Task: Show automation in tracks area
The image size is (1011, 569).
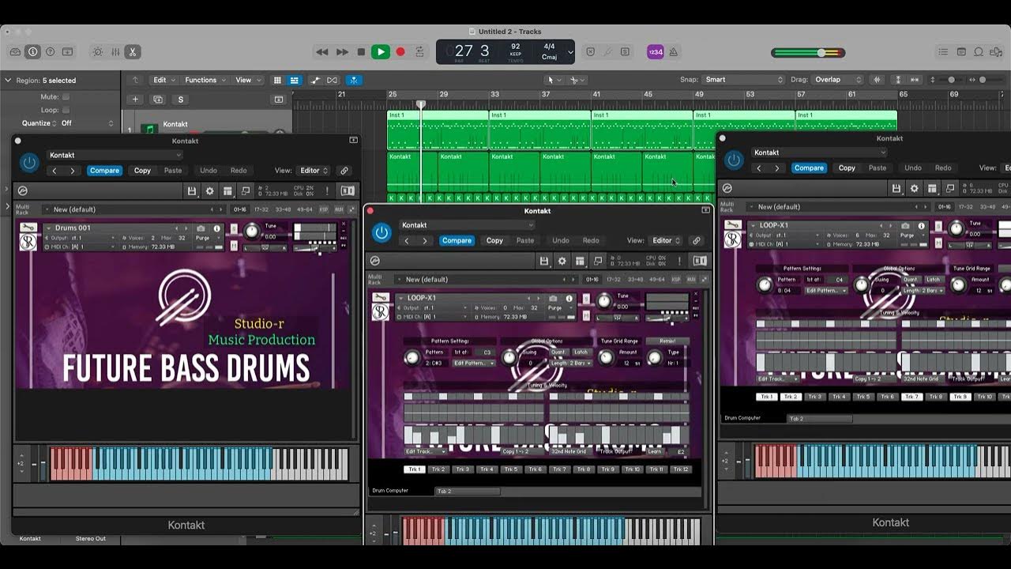Action: pyautogui.click(x=316, y=80)
